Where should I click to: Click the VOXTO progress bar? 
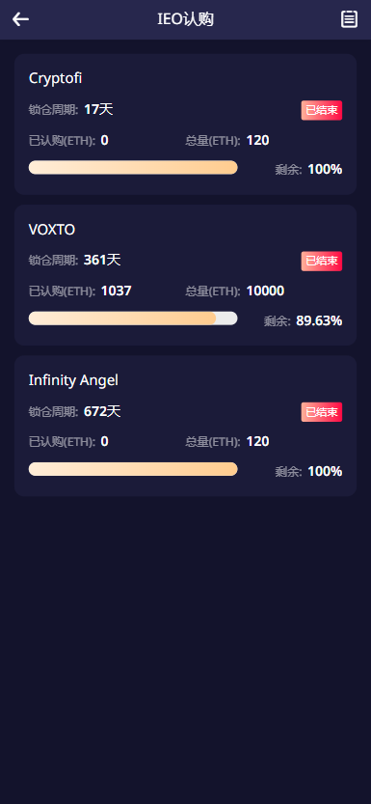click(133, 319)
